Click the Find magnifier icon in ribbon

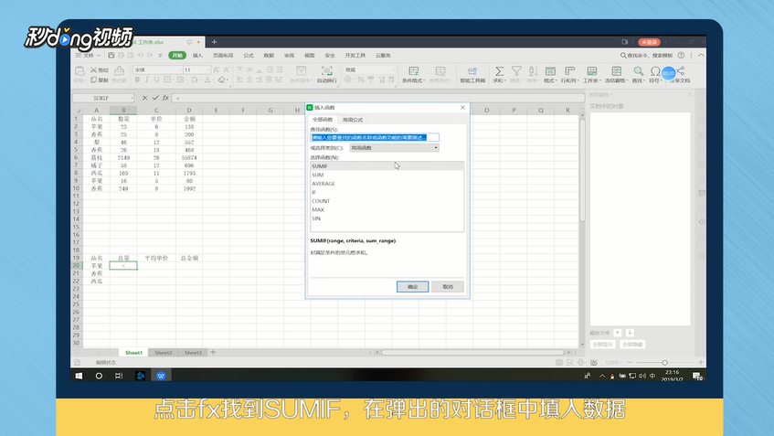[638, 71]
